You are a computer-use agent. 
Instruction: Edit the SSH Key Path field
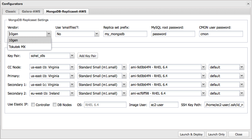tap(224, 105)
